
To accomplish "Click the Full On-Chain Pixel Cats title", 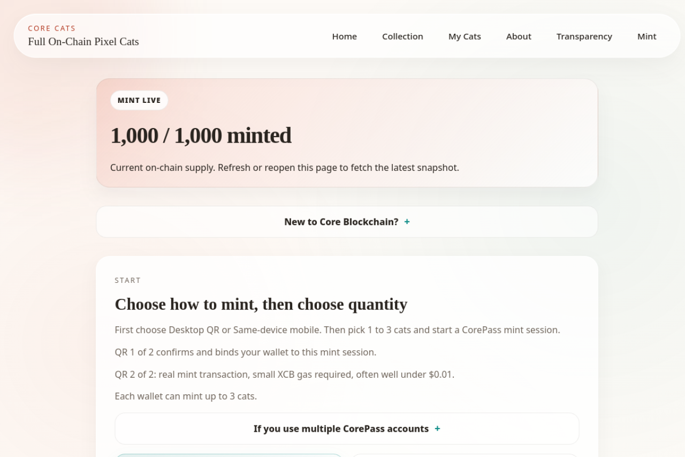I will (x=83, y=42).
